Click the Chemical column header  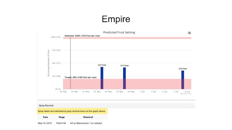(x=88, y=117)
